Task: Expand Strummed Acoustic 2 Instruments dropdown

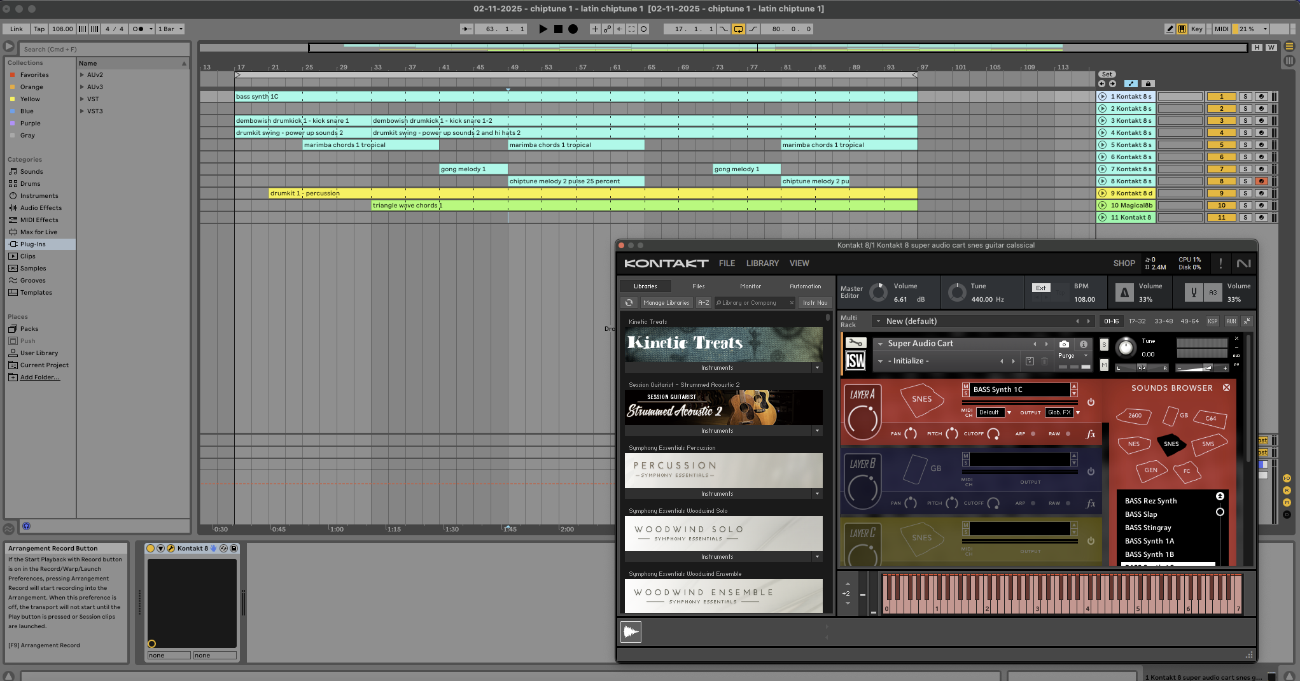Action: point(817,431)
